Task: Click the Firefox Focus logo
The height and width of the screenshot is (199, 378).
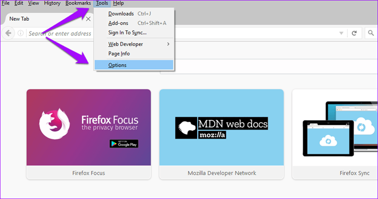Action: pyautogui.click(x=54, y=124)
